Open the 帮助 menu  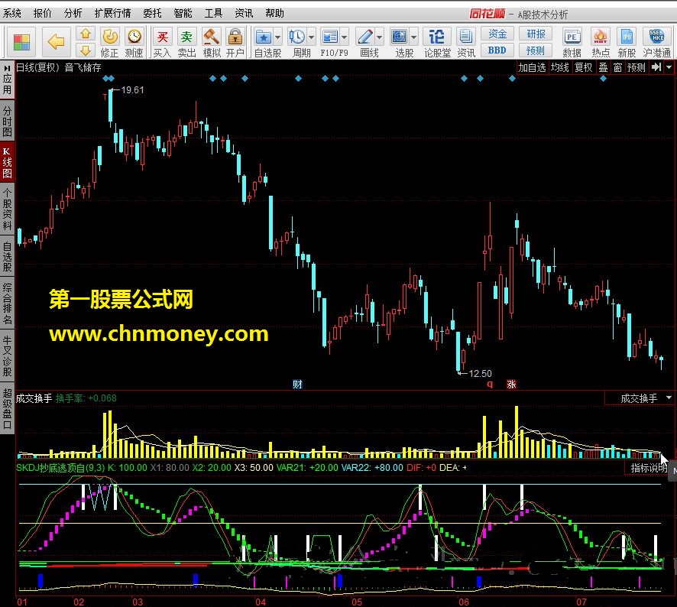[x=274, y=14]
